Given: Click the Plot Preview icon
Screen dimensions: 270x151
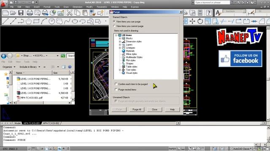Looking at the screenshot, I should click(x=38, y=13).
